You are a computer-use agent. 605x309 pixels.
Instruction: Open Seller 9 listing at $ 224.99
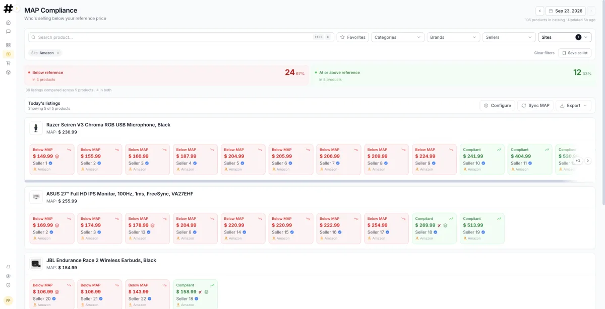coord(435,160)
